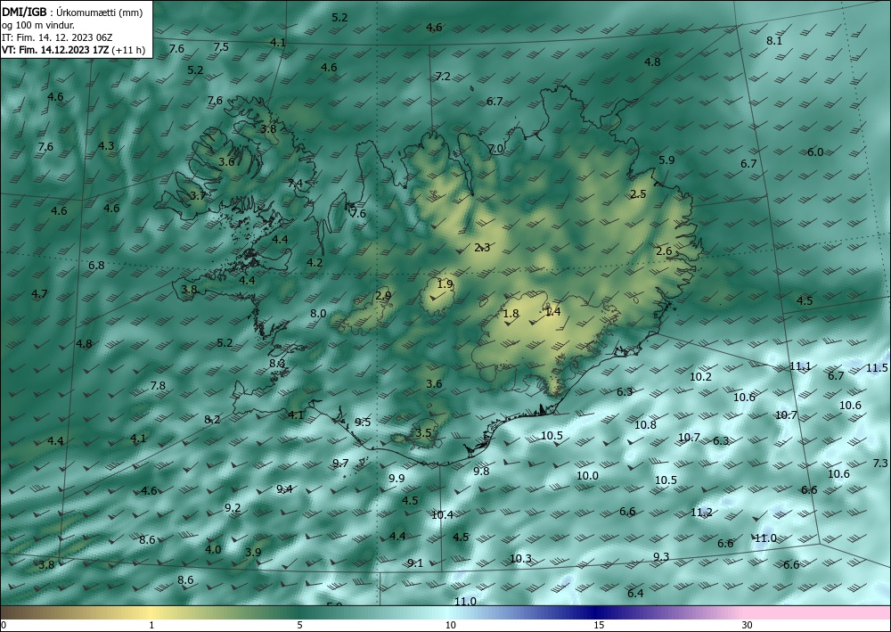Pick the 7.2 precipitable water value
Image resolution: width=891 pixels, height=632 pixels.
point(443,76)
